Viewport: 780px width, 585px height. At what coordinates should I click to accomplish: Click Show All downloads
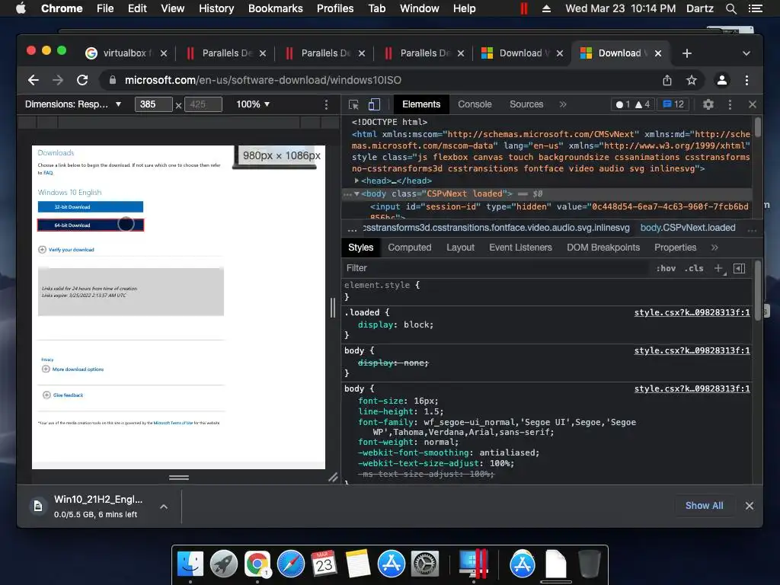click(x=704, y=506)
